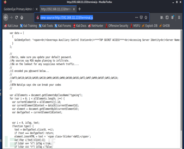Open the Kali Tools bookmark
Viewport: 184px width, 149px height.
[46, 26]
